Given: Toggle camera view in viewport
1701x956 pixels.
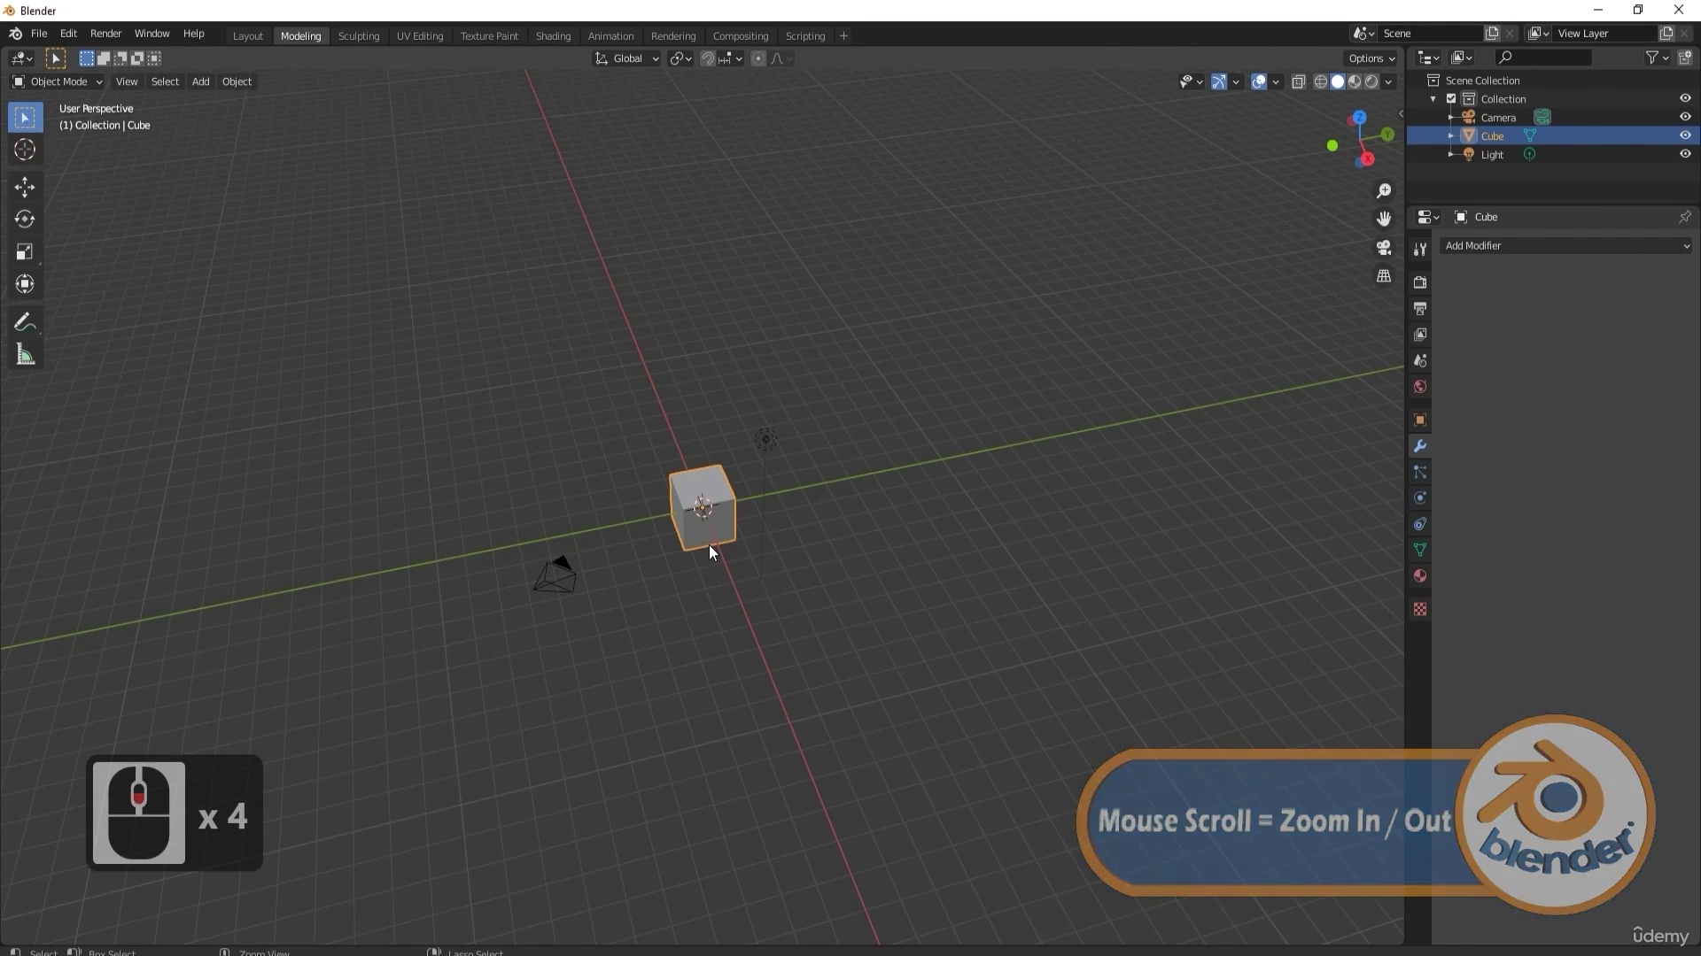Looking at the screenshot, I should 1384,248.
